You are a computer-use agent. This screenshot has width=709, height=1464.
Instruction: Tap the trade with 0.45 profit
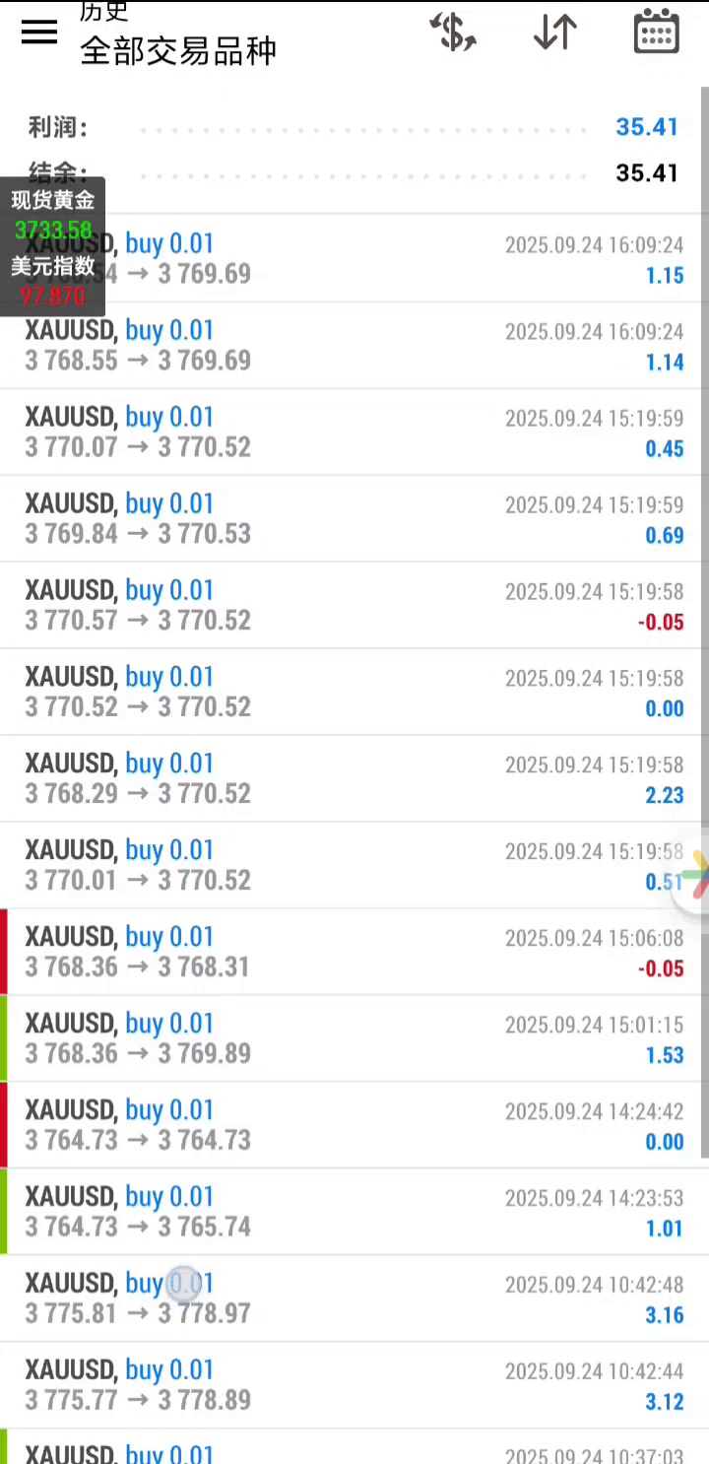point(354,432)
